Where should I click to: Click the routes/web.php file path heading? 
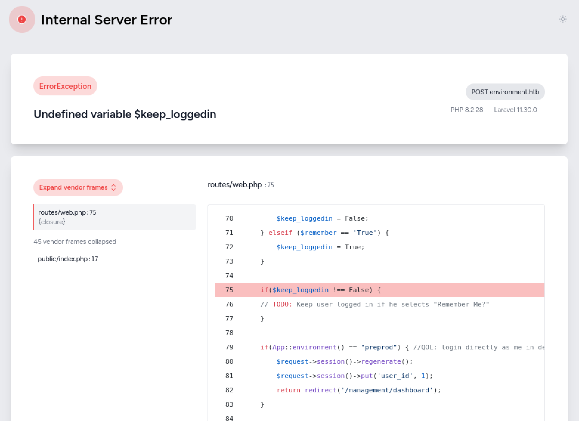[x=235, y=185]
